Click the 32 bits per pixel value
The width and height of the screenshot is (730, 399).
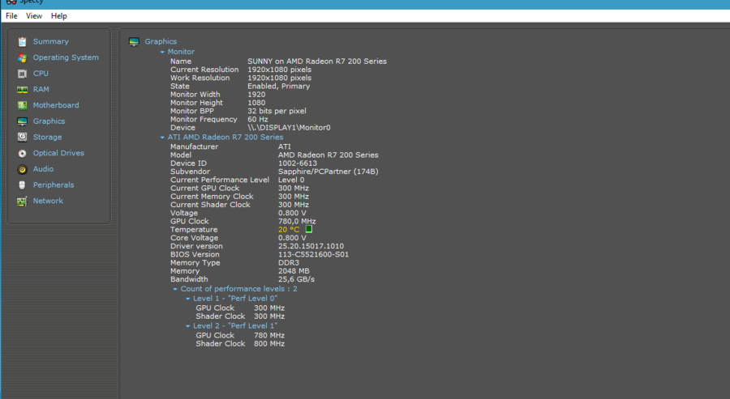point(277,111)
